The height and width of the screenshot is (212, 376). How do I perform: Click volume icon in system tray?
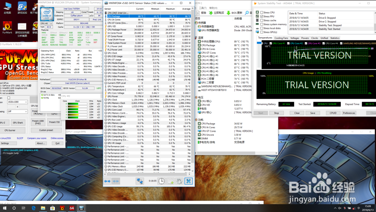tap(340, 208)
